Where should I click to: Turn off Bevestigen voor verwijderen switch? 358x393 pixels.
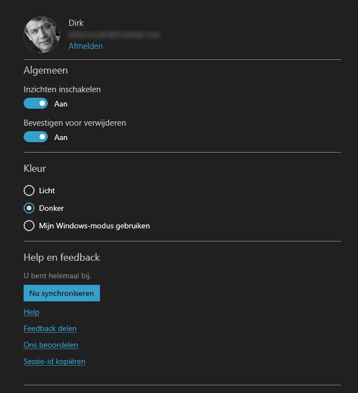(x=36, y=137)
